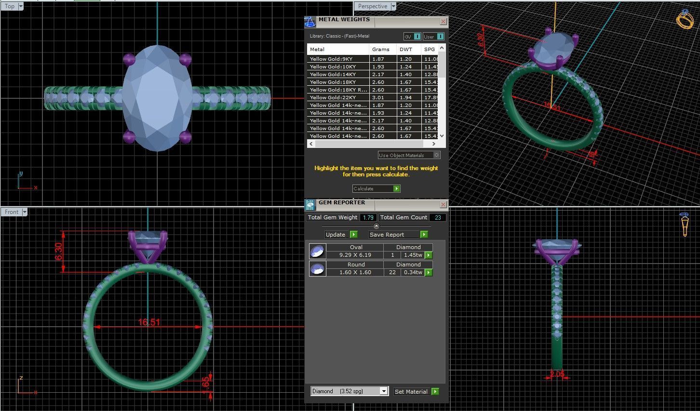Toggle the GV library switch
Screen dimensions: 700x411
(412, 37)
